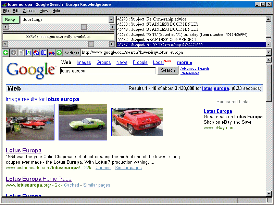Click the green Back arrow icon

click(5, 53)
